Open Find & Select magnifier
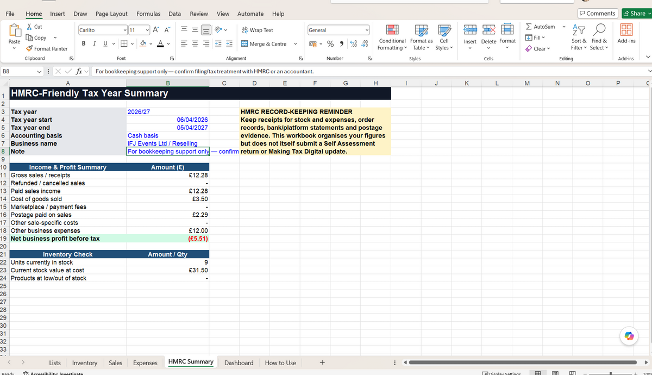Viewport: 652px width, 375px height. 599,37
